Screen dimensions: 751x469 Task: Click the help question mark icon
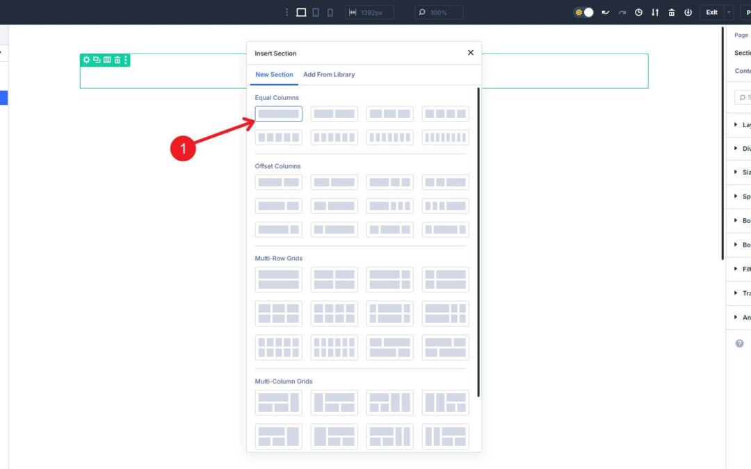tap(738, 343)
